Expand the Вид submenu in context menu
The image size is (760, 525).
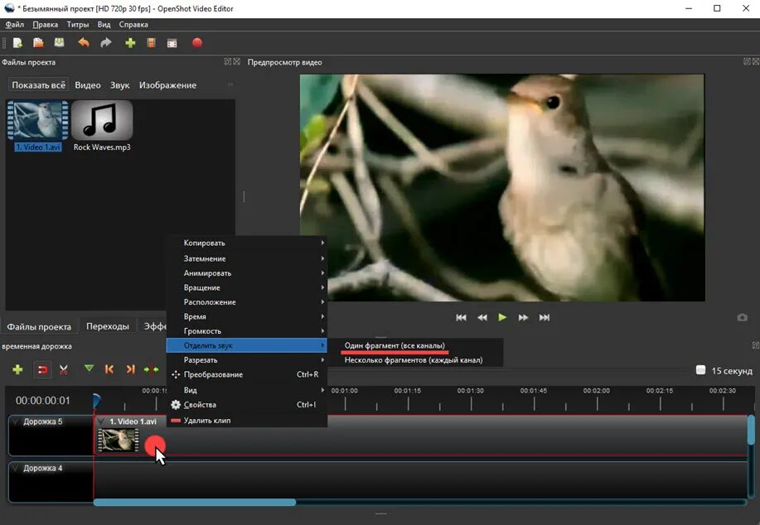pos(247,390)
